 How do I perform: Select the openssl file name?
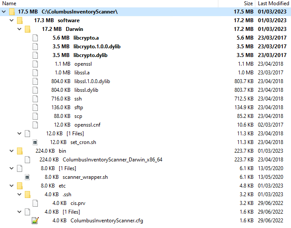tap(83, 64)
